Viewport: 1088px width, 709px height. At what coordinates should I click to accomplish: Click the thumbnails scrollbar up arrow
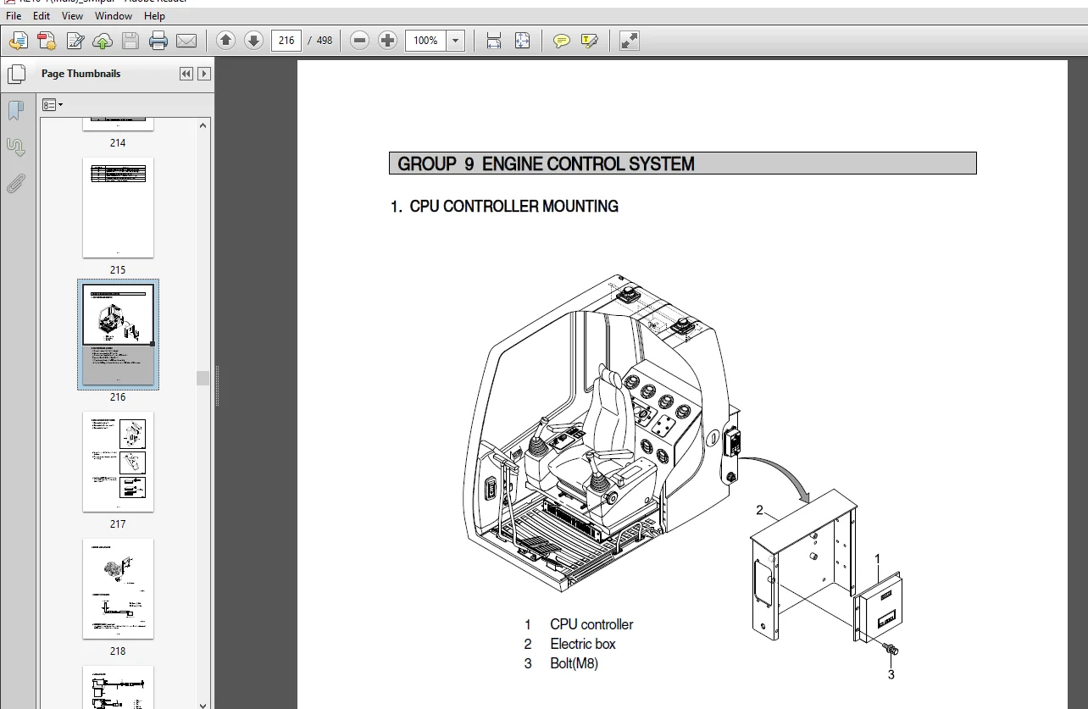point(203,125)
